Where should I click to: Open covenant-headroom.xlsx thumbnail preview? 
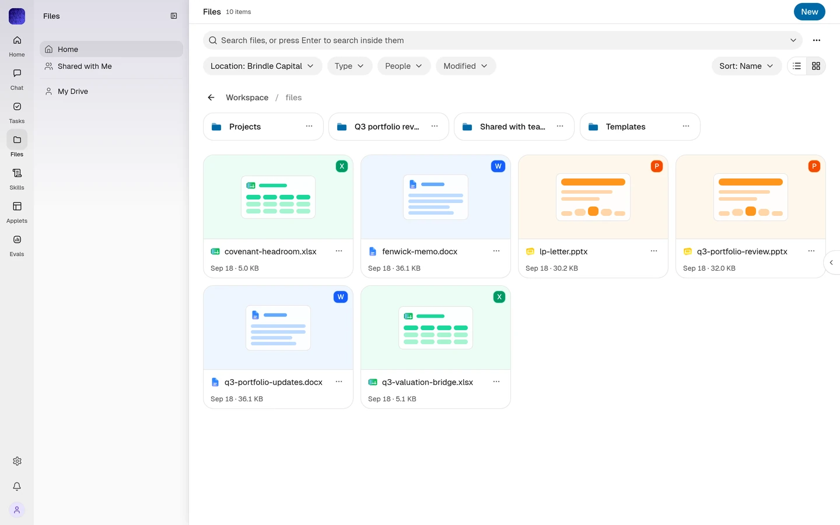pos(278,197)
